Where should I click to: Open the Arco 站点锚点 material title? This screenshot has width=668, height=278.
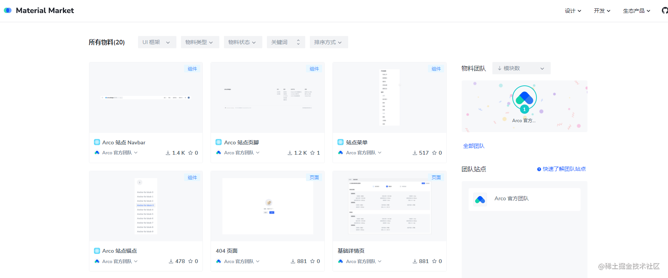coord(120,251)
